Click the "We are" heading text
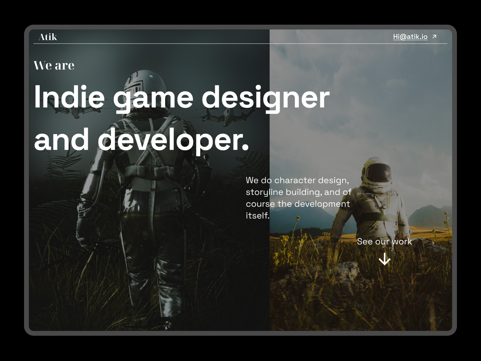This screenshot has width=481, height=361. click(x=54, y=65)
